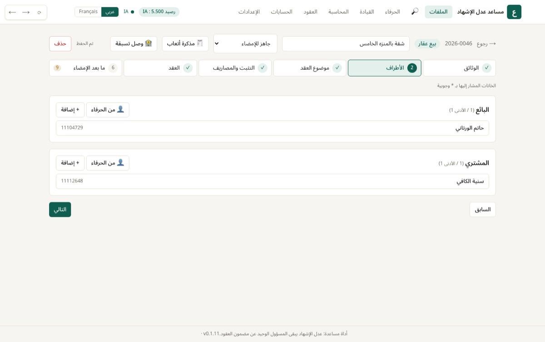Delete the file with حذف button
Screen dimensions: 545x342
60,43
